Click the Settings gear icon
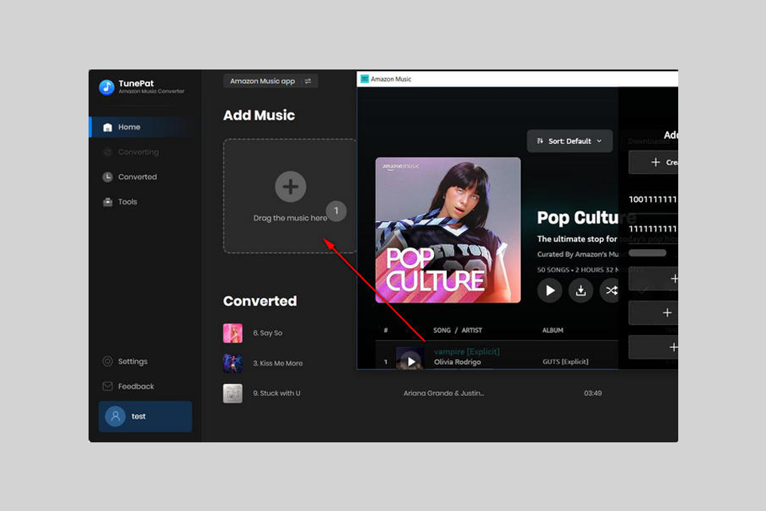 click(x=108, y=362)
